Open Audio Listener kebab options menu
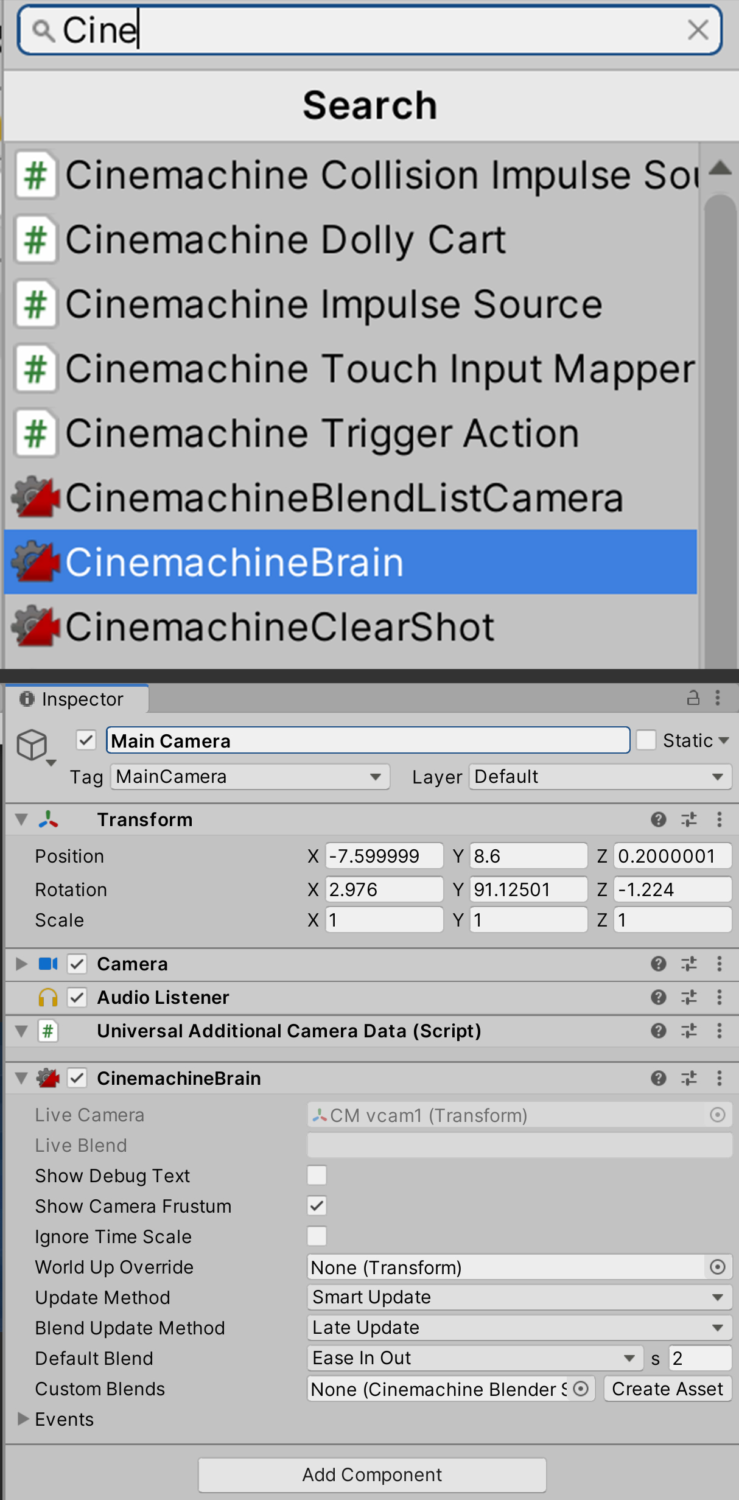This screenshot has width=739, height=1500. (719, 997)
